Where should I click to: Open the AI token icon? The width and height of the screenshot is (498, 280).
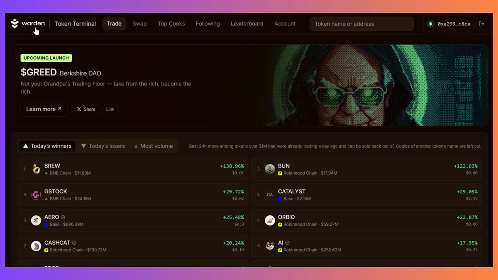coord(270,246)
